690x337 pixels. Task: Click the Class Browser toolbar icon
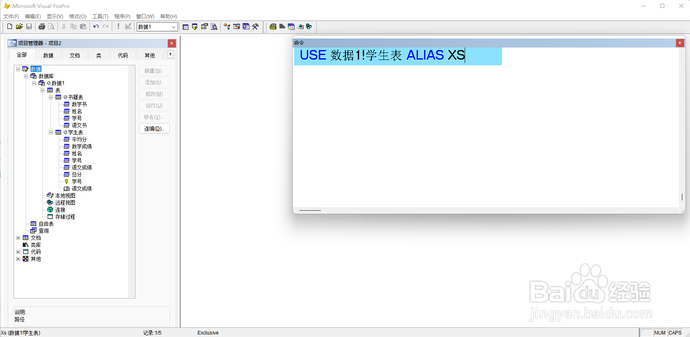[227, 27]
